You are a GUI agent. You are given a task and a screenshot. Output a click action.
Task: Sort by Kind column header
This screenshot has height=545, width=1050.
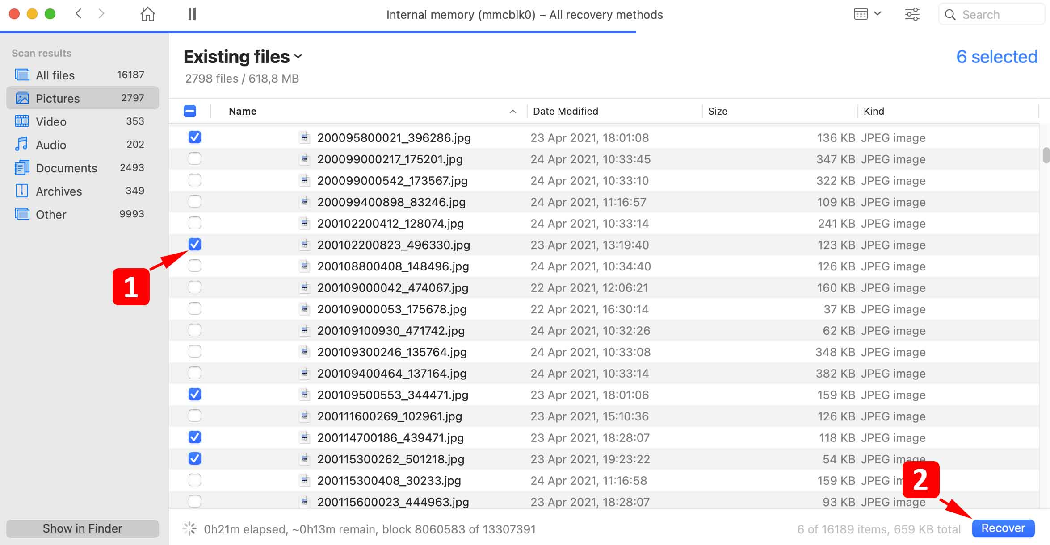tap(874, 111)
